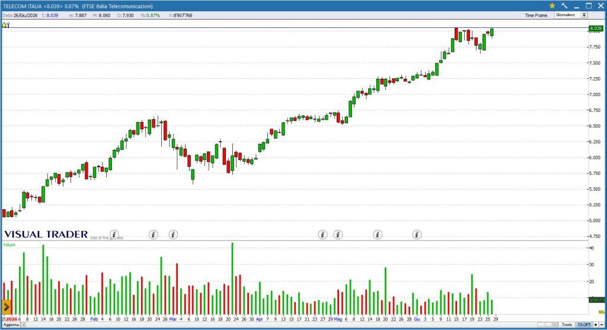Click the Feb month label on date axis
Image resolution: width=607 pixels, height=330 pixels.
(x=94, y=319)
